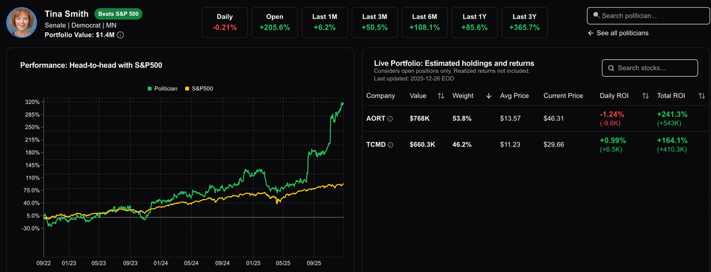Sort by Total ROI column arrows
The image size is (711, 272).
702,96
